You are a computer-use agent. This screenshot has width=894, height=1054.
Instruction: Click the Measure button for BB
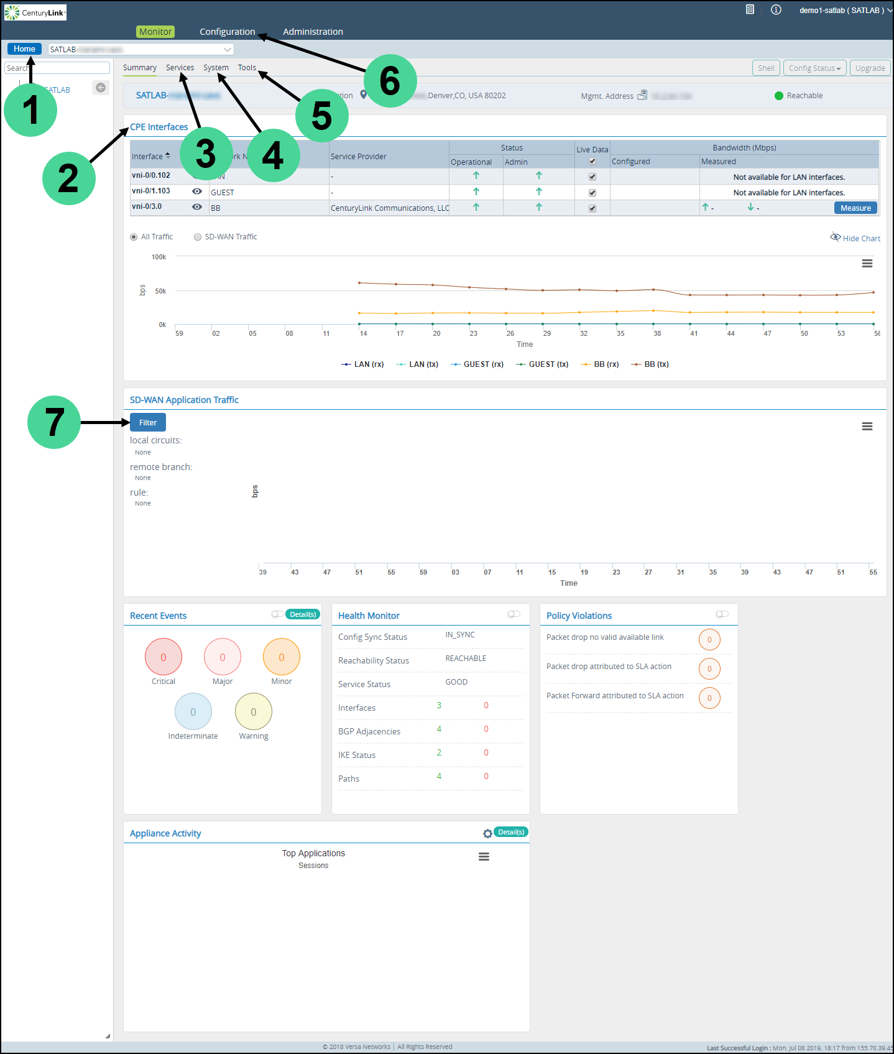[855, 208]
